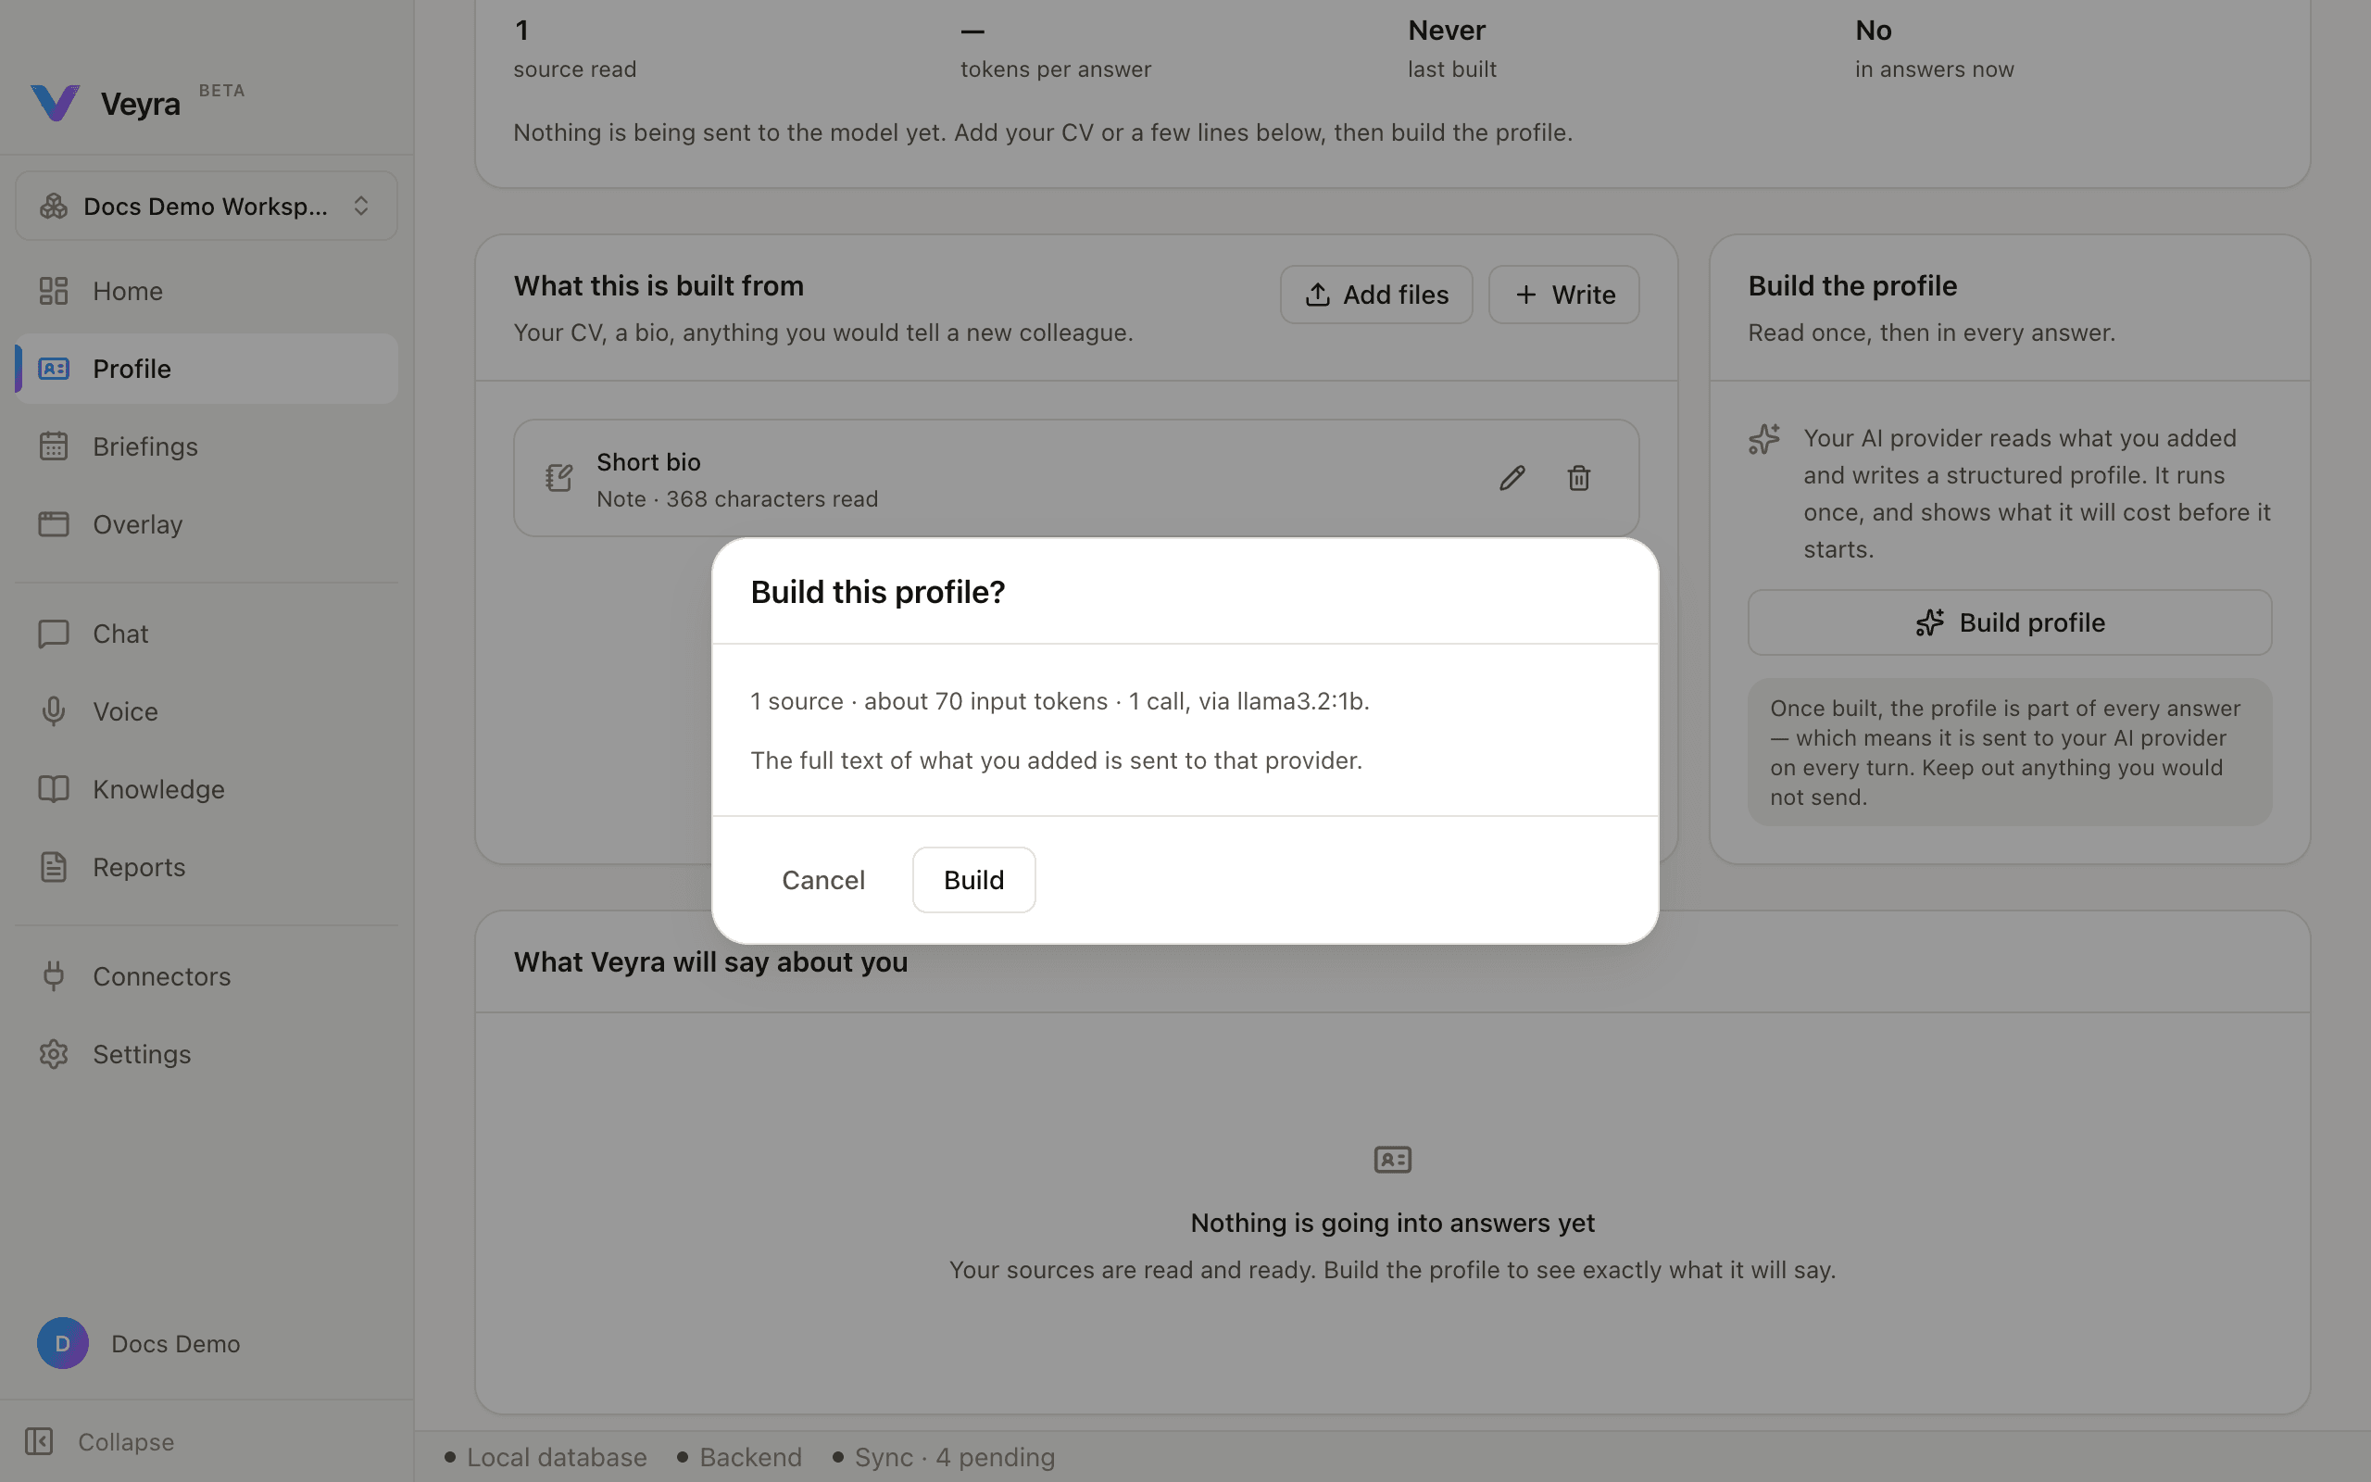Open Voice from the sidebar

click(206, 711)
